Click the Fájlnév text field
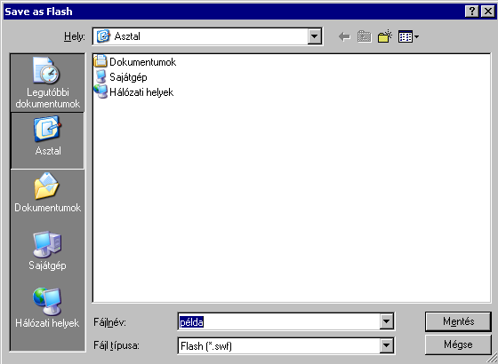Viewport: 498px width, 364px height. tap(279, 321)
